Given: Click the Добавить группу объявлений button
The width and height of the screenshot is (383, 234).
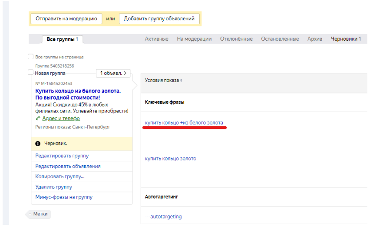Looking at the screenshot, I should pos(159,19).
